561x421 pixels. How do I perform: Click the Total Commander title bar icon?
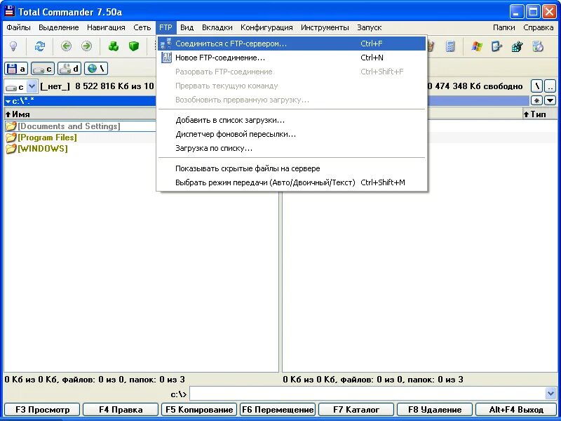(x=10, y=11)
